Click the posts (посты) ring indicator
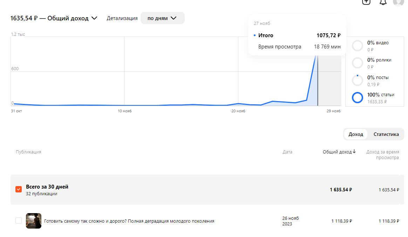Viewport: 408px width, 237px height. pyautogui.click(x=357, y=80)
